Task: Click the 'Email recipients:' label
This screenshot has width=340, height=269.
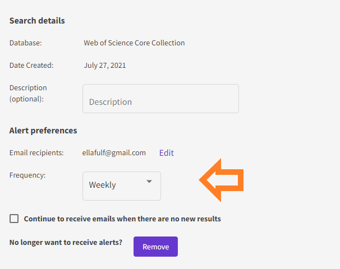Action: pos(36,153)
